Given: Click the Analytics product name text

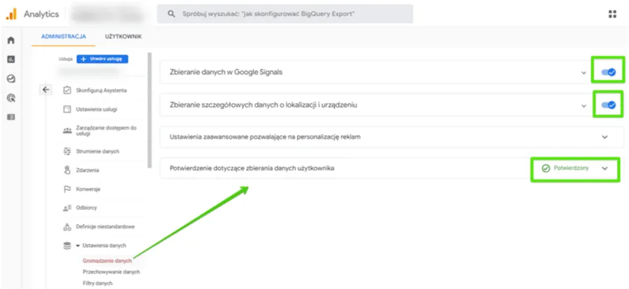Looking at the screenshot, I should click(41, 15).
